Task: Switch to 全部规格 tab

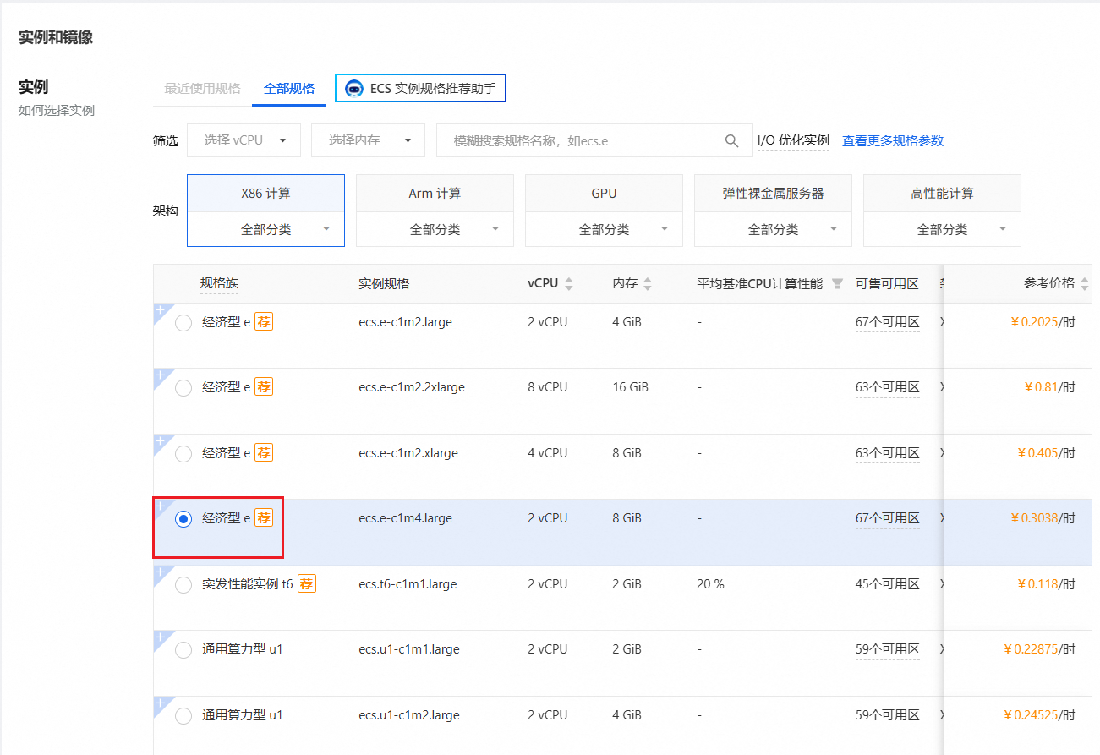Action: [289, 88]
